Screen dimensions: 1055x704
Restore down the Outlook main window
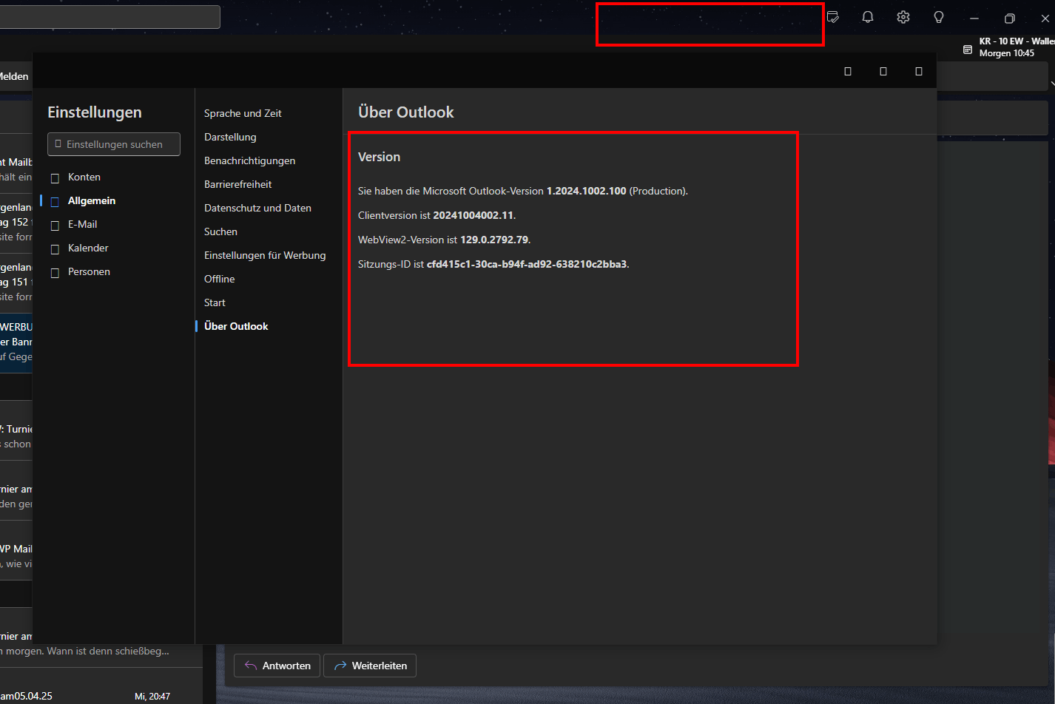pyautogui.click(x=1010, y=18)
